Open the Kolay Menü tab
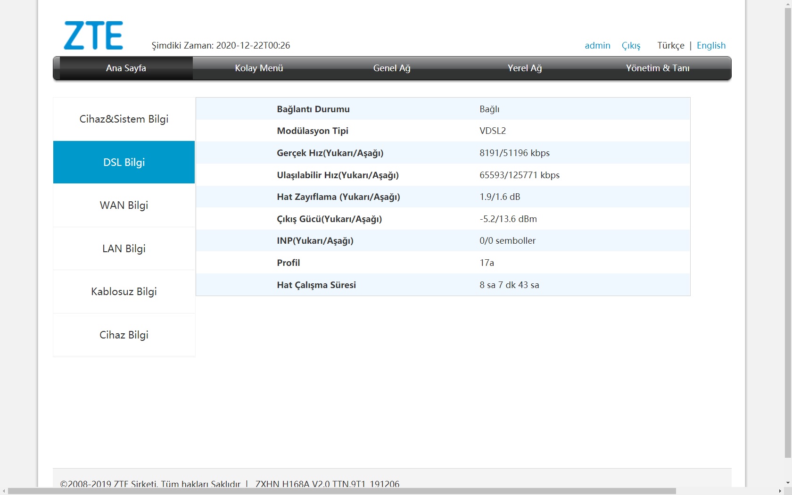 259,68
